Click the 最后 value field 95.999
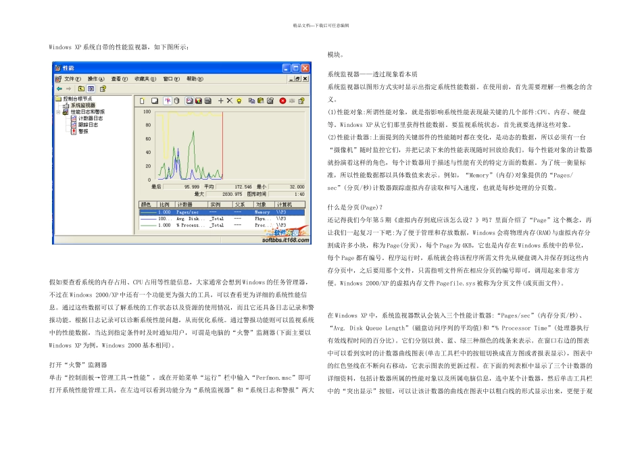This screenshot has width=642, height=454. pos(181,186)
